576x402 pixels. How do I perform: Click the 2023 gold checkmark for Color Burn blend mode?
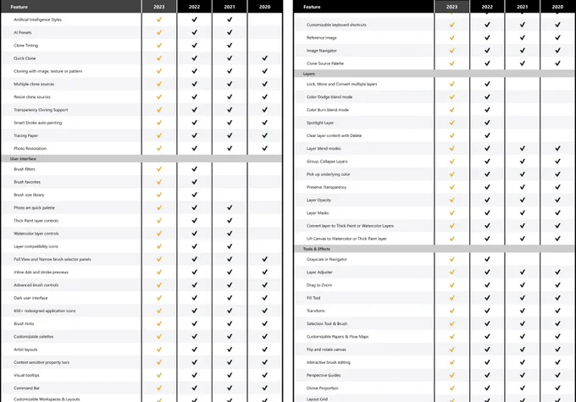pyautogui.click(x=451, y=110)
